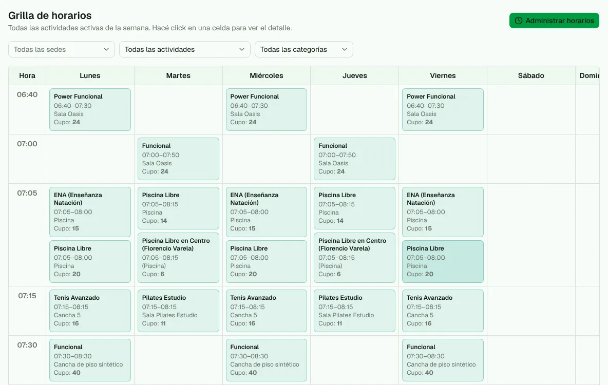This screenshot has width=608, height=385.
Task: Open Thursday's Pilates Estudio class
Action: point(354,311)
